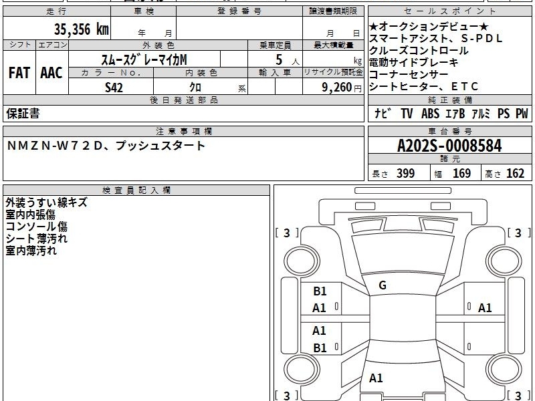Select inspector note シート薄汚れ
Viewport: 535px width, 401px height.
pos(37,239)
